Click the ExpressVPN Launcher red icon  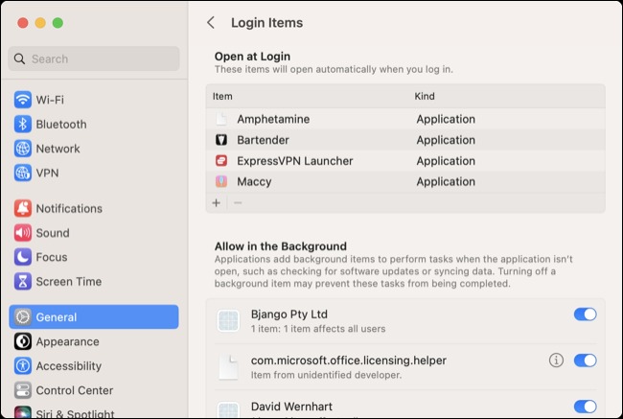(x=221, y=161)
